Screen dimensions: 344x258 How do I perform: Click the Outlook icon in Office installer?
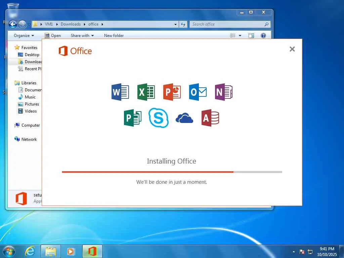click(198, 92)
